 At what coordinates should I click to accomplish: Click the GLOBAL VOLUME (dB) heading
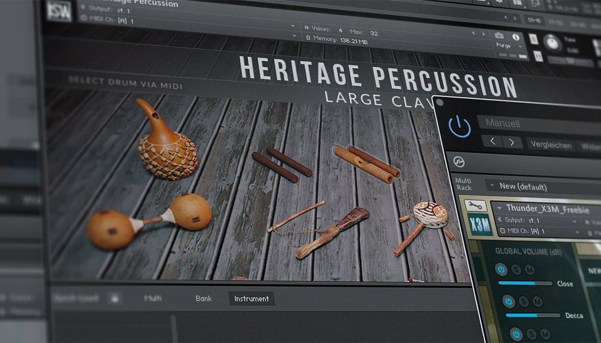tap(528, 252)
